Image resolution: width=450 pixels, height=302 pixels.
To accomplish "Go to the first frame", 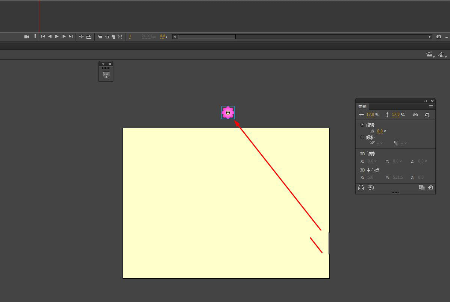I will click(43, 36).
